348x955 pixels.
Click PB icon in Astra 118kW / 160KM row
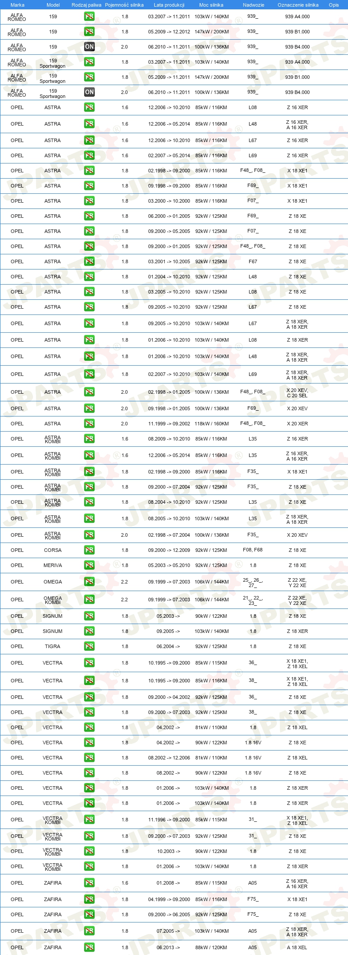[89, 424]
